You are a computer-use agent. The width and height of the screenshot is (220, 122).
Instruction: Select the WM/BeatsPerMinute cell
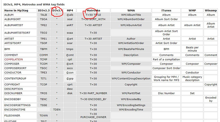click(x=131, y=49)
